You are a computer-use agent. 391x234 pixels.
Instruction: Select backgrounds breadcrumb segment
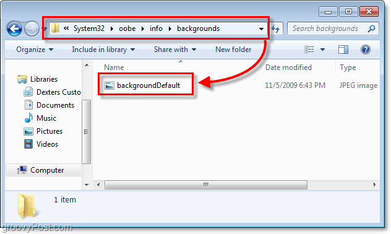coord(198,28)
